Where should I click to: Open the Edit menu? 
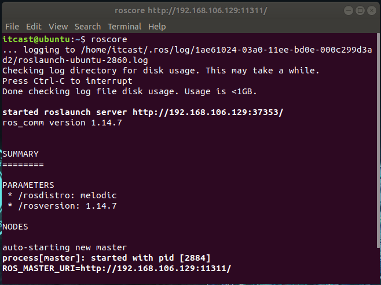[34, 27]
